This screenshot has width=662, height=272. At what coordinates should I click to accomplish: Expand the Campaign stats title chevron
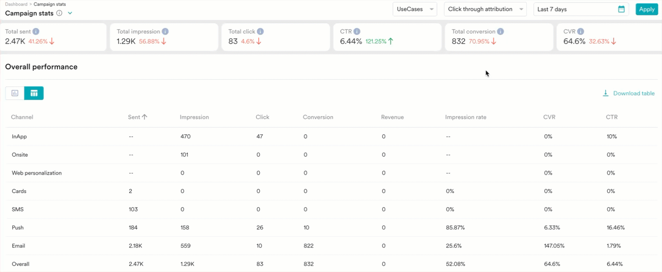pos(70,13)
